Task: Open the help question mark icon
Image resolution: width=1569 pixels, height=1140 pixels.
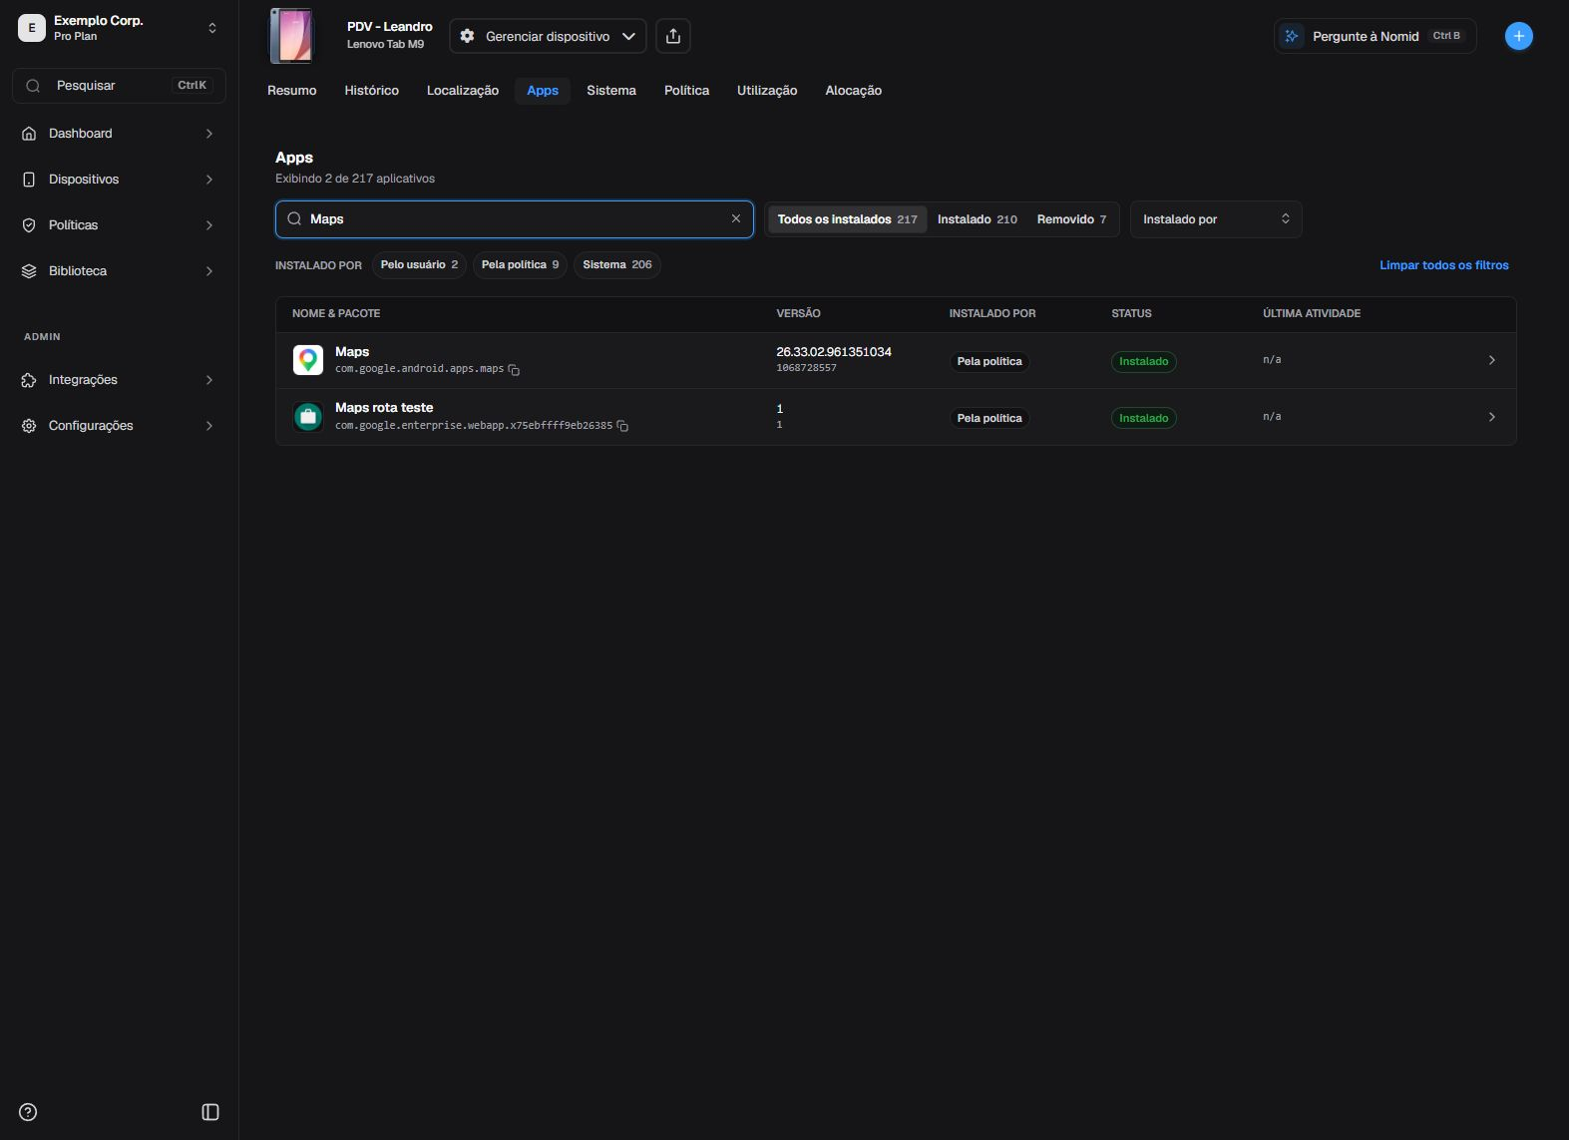Action: [28, 1112]
